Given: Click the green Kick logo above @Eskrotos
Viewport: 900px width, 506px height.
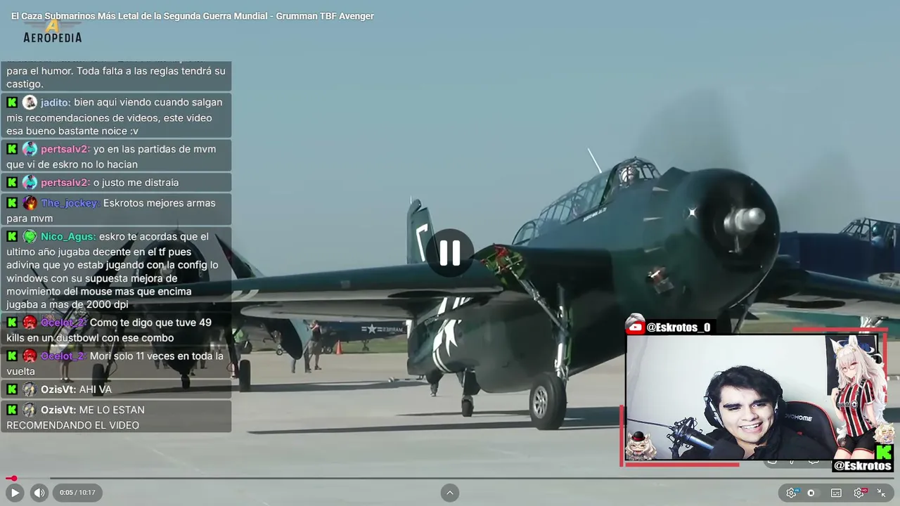Looking at the screenshot, I should coord(884,451).
